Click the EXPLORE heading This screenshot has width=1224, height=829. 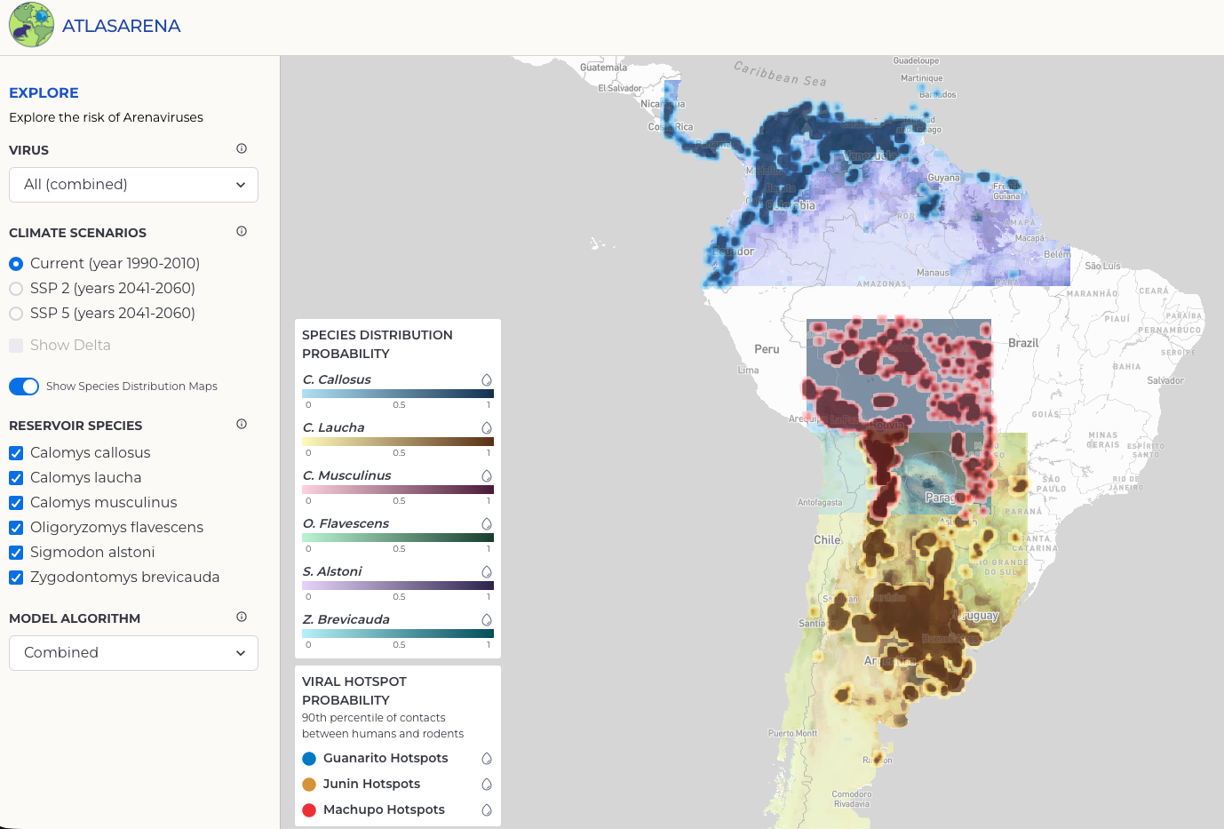(44, 92)
